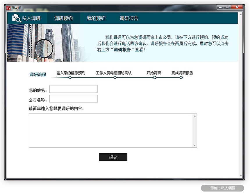Click the 工作人员电话回访确认 step marker
The height and width of the screenshot is (195, 250).
click(115, 77)
